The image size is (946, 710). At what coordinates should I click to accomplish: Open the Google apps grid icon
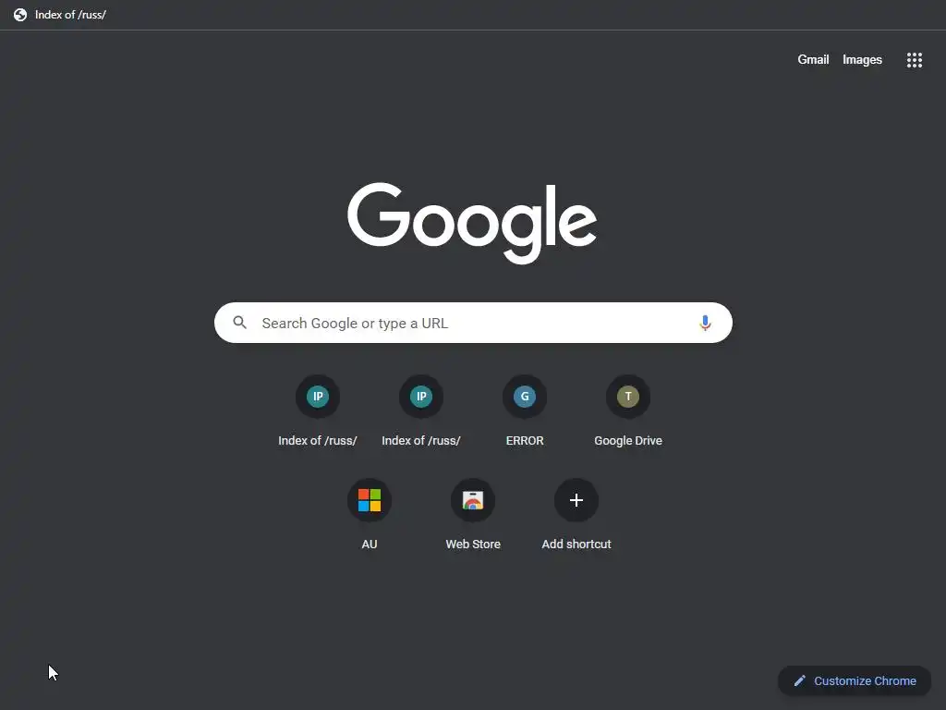point(914,60)
